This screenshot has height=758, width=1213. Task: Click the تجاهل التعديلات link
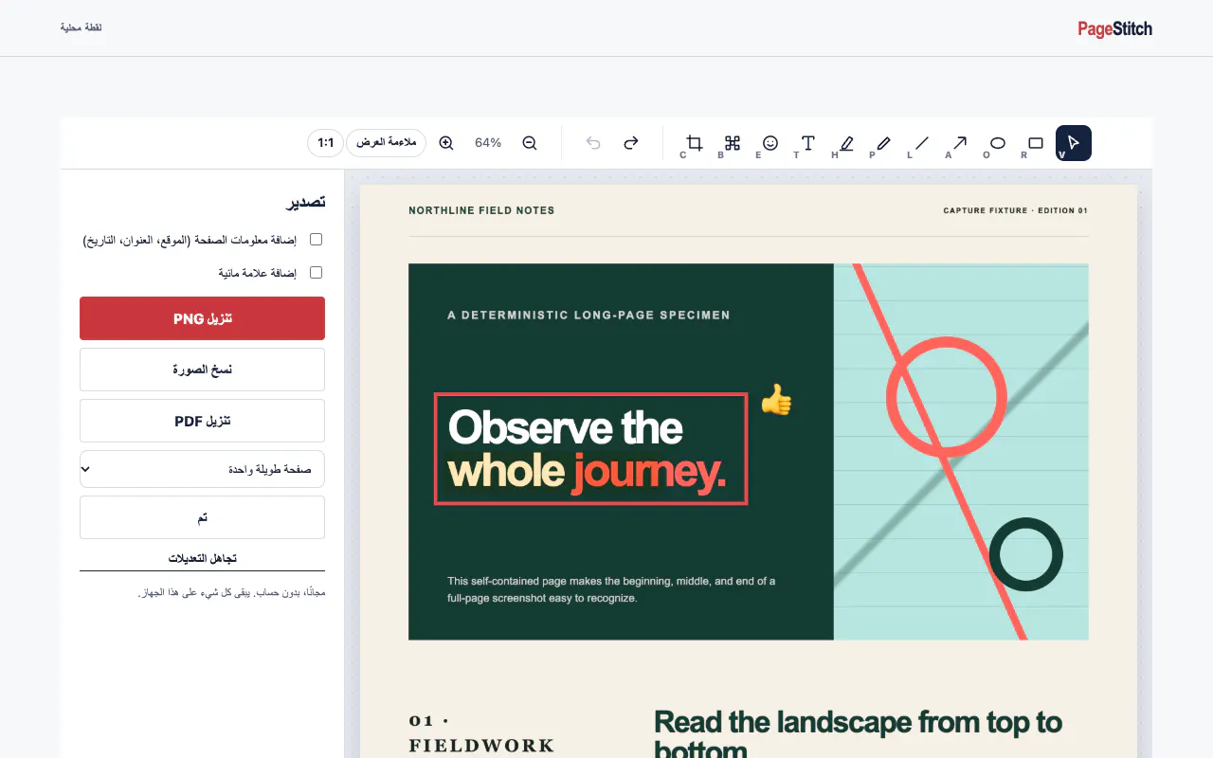tap(202, 559)
